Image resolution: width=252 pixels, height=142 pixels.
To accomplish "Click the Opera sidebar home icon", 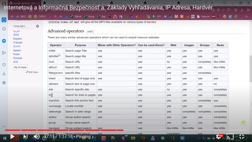I will pyautogui.click(x=4, y=20).
